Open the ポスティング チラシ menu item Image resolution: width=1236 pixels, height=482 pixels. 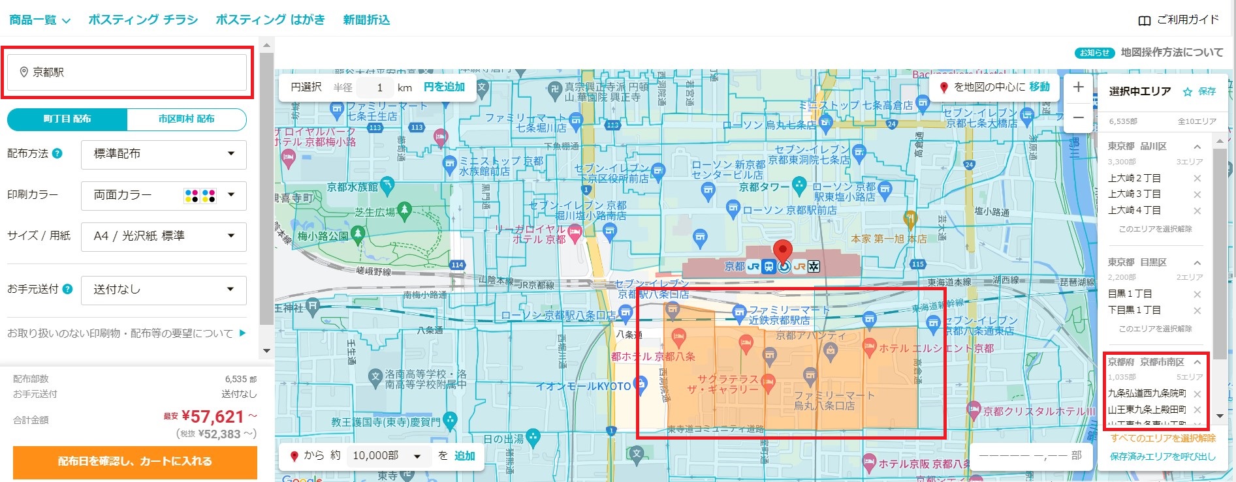point(143,20)
